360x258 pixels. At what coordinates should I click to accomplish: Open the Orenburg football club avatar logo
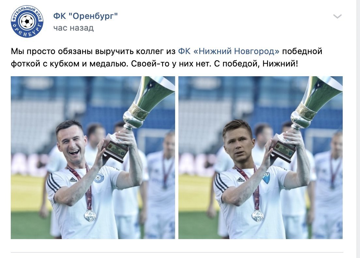[x=27, y=21]
